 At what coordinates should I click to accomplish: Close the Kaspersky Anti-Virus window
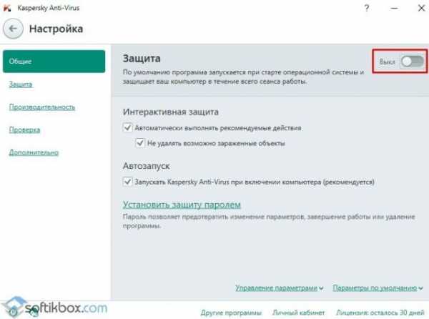(x=422, y=8)
